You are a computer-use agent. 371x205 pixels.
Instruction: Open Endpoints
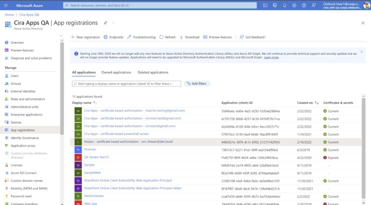[x=113, y=37]
